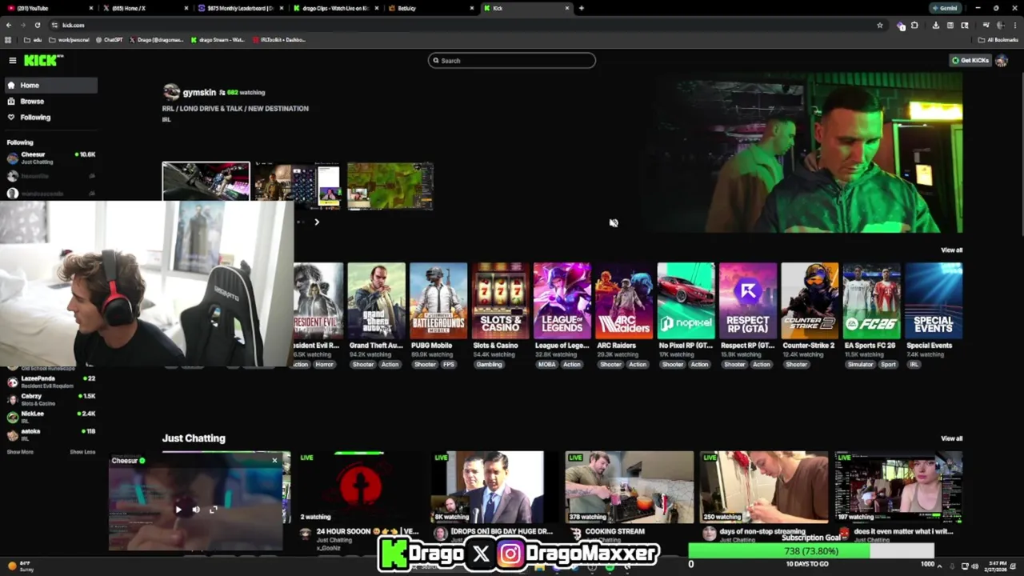The height and width of the screenshot is (576, 1024).
Task: Open Cheesur in Following list
Action: (50, 158)
